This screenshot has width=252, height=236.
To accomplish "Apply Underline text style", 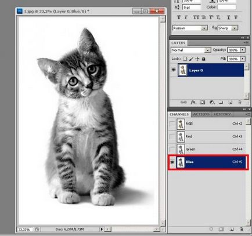I will tap(228, 17).
